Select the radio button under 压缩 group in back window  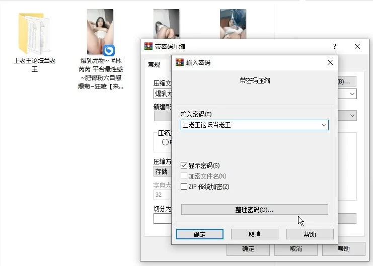(165, 142)
